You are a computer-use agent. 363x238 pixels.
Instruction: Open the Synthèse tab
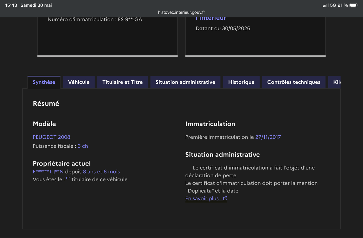click(44, 82)
